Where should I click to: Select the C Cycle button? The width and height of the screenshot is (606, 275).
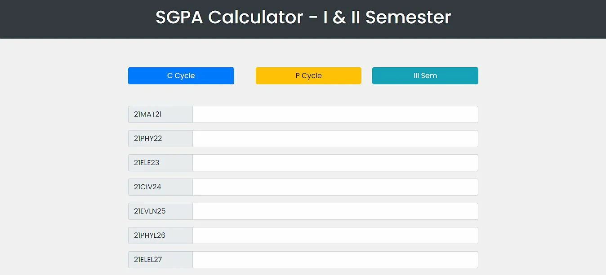(x=181, y=76)
